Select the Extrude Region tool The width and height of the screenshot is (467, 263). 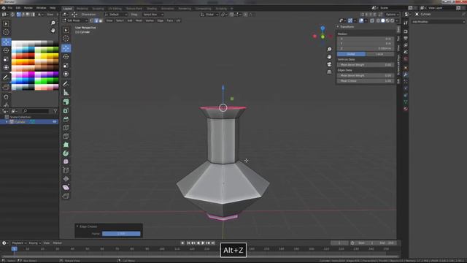(x=66, y=102)
